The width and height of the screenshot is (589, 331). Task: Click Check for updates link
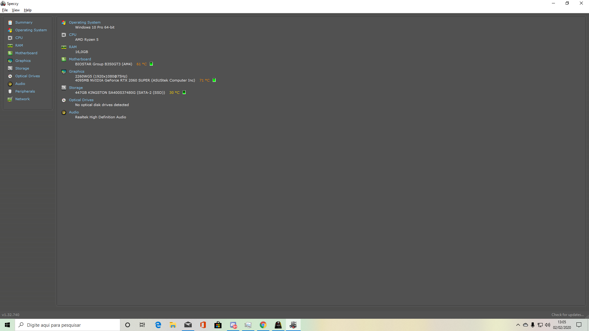click(x=568, y=315)
